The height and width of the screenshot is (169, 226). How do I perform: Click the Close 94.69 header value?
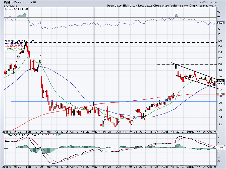pos(161,6)
